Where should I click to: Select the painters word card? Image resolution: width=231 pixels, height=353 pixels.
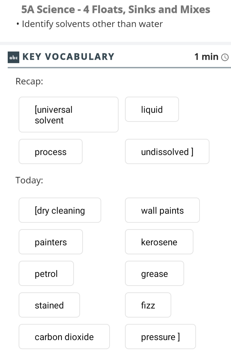(x=51, y=242)
